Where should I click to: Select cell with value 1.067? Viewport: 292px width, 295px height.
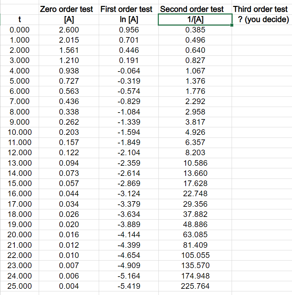coord(195,71)
